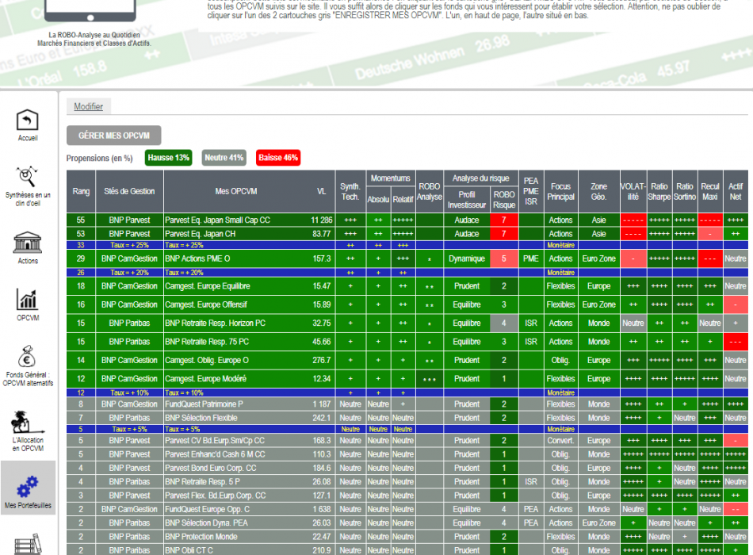Click Recul Maxi column header

709,191
